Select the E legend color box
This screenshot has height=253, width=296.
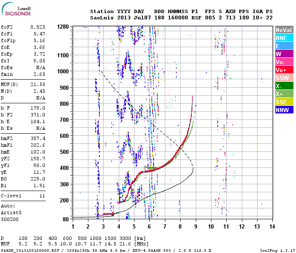pyautogui.click(x=284, y=46)
